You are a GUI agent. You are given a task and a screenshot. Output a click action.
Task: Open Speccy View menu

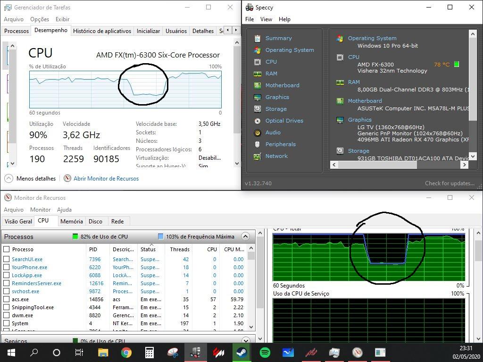click(266, 19)
